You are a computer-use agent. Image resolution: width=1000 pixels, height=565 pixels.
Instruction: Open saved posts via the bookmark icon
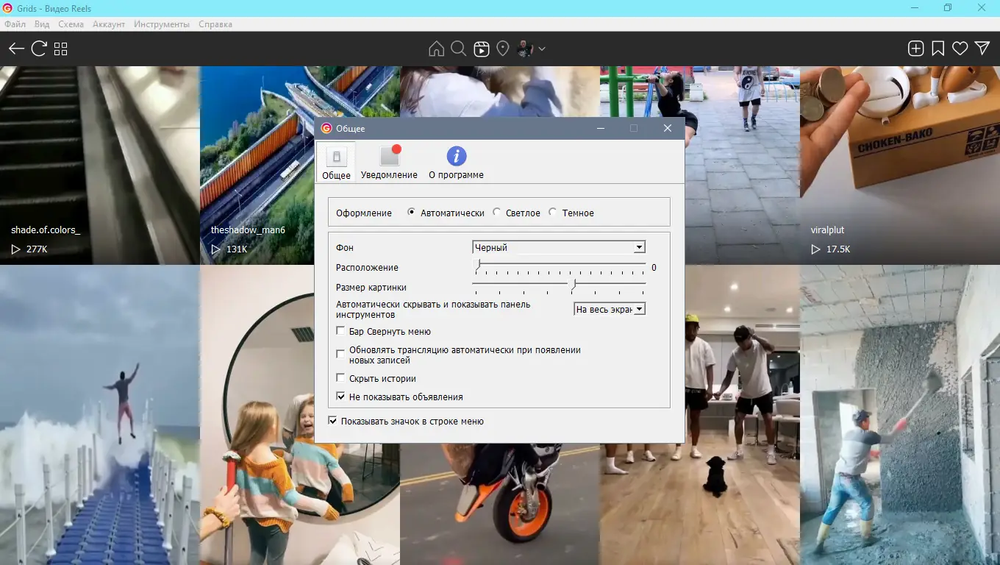tap(938, 48)
